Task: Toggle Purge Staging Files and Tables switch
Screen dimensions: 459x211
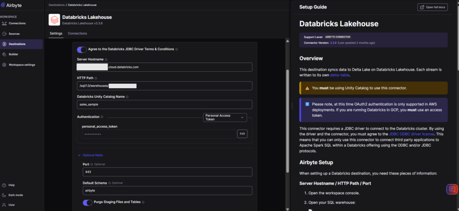Action: tap(87, 202)
